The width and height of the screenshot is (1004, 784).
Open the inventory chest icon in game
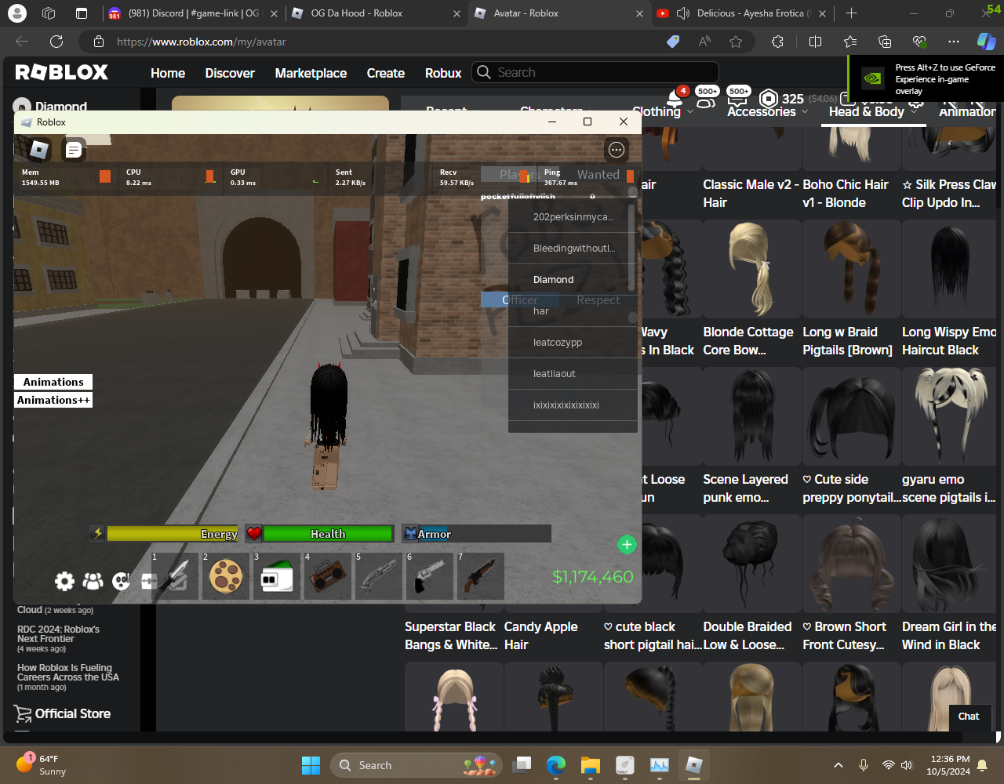pos(148,581)
